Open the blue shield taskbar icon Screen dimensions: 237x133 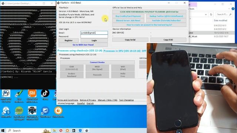[80, 130]
